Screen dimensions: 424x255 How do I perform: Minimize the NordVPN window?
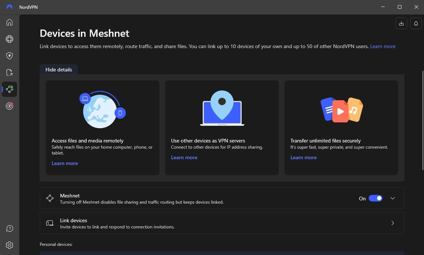click(x=383, y=7)
